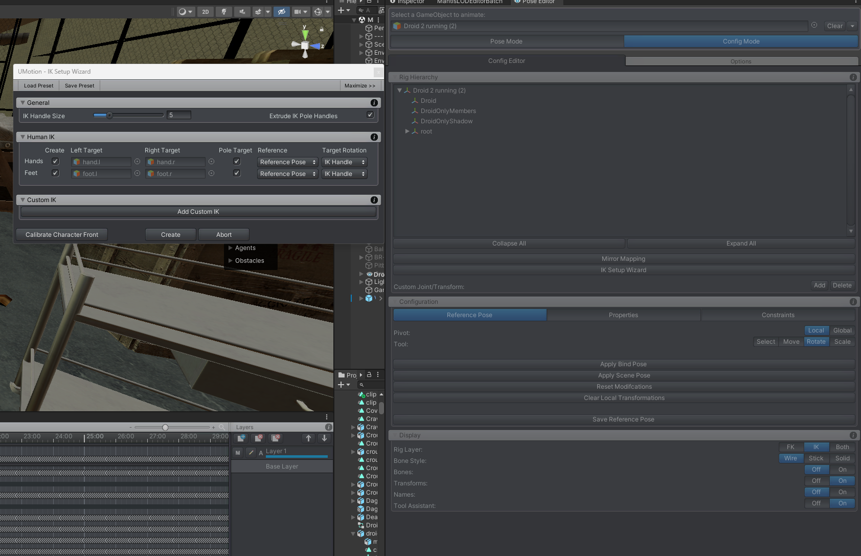The image size is (861, 556).
Task: Move layer down with arrow icon
Action: (x=324, y=438)
